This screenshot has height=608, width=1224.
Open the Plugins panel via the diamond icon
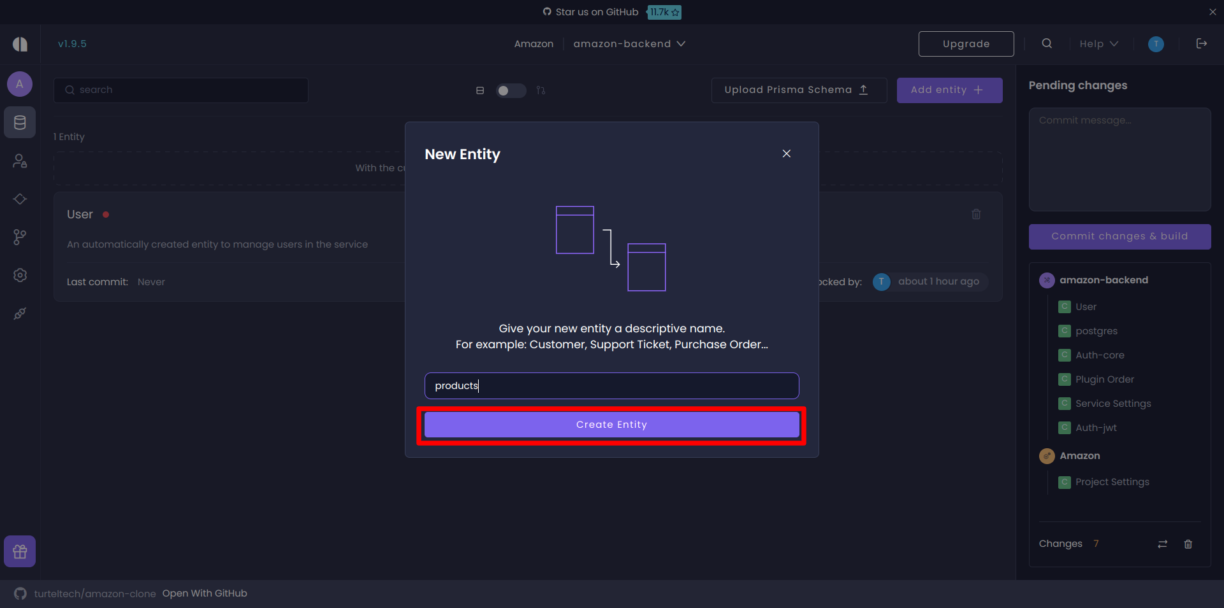click(20, 199)
